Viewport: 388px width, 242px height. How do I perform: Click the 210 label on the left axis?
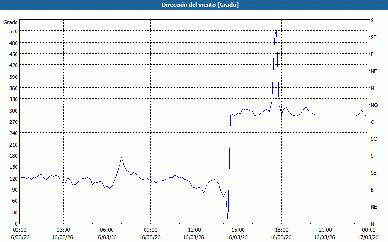14,144
